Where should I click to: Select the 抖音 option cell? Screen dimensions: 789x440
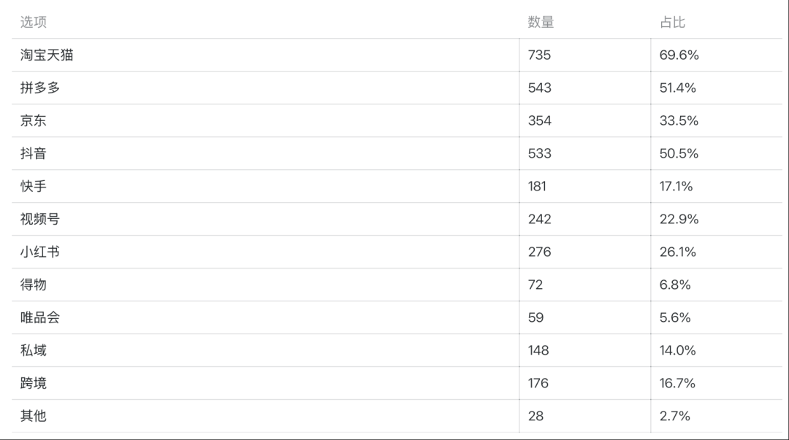tap(34, 153)
